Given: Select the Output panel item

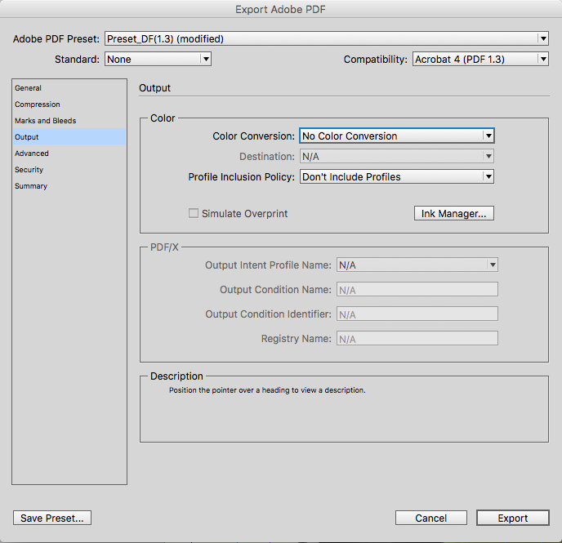Looking at the screenshot, I should point(69,137).
